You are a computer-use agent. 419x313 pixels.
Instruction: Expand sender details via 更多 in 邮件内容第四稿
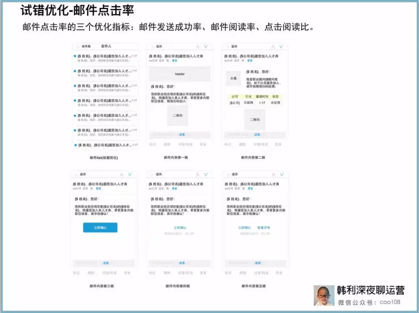[175, 189]
